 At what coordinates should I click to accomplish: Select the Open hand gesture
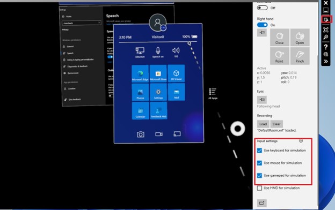point(300,37)
